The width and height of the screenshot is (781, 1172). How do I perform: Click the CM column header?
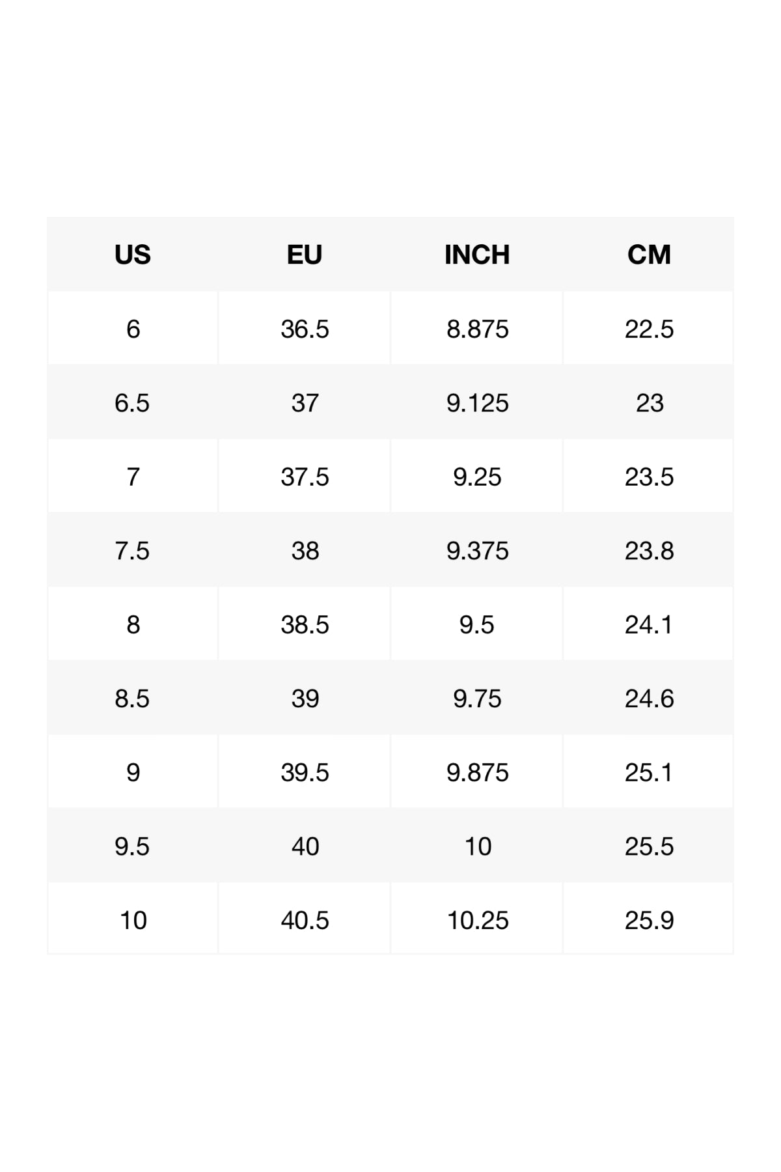[649, 255]
